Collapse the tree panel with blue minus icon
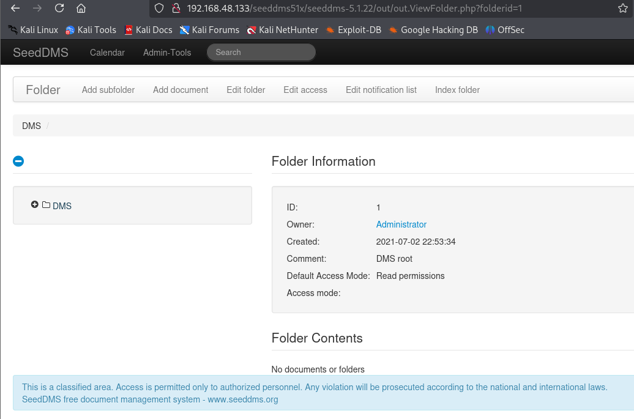The image size is (634, 419). click(18, 161)
